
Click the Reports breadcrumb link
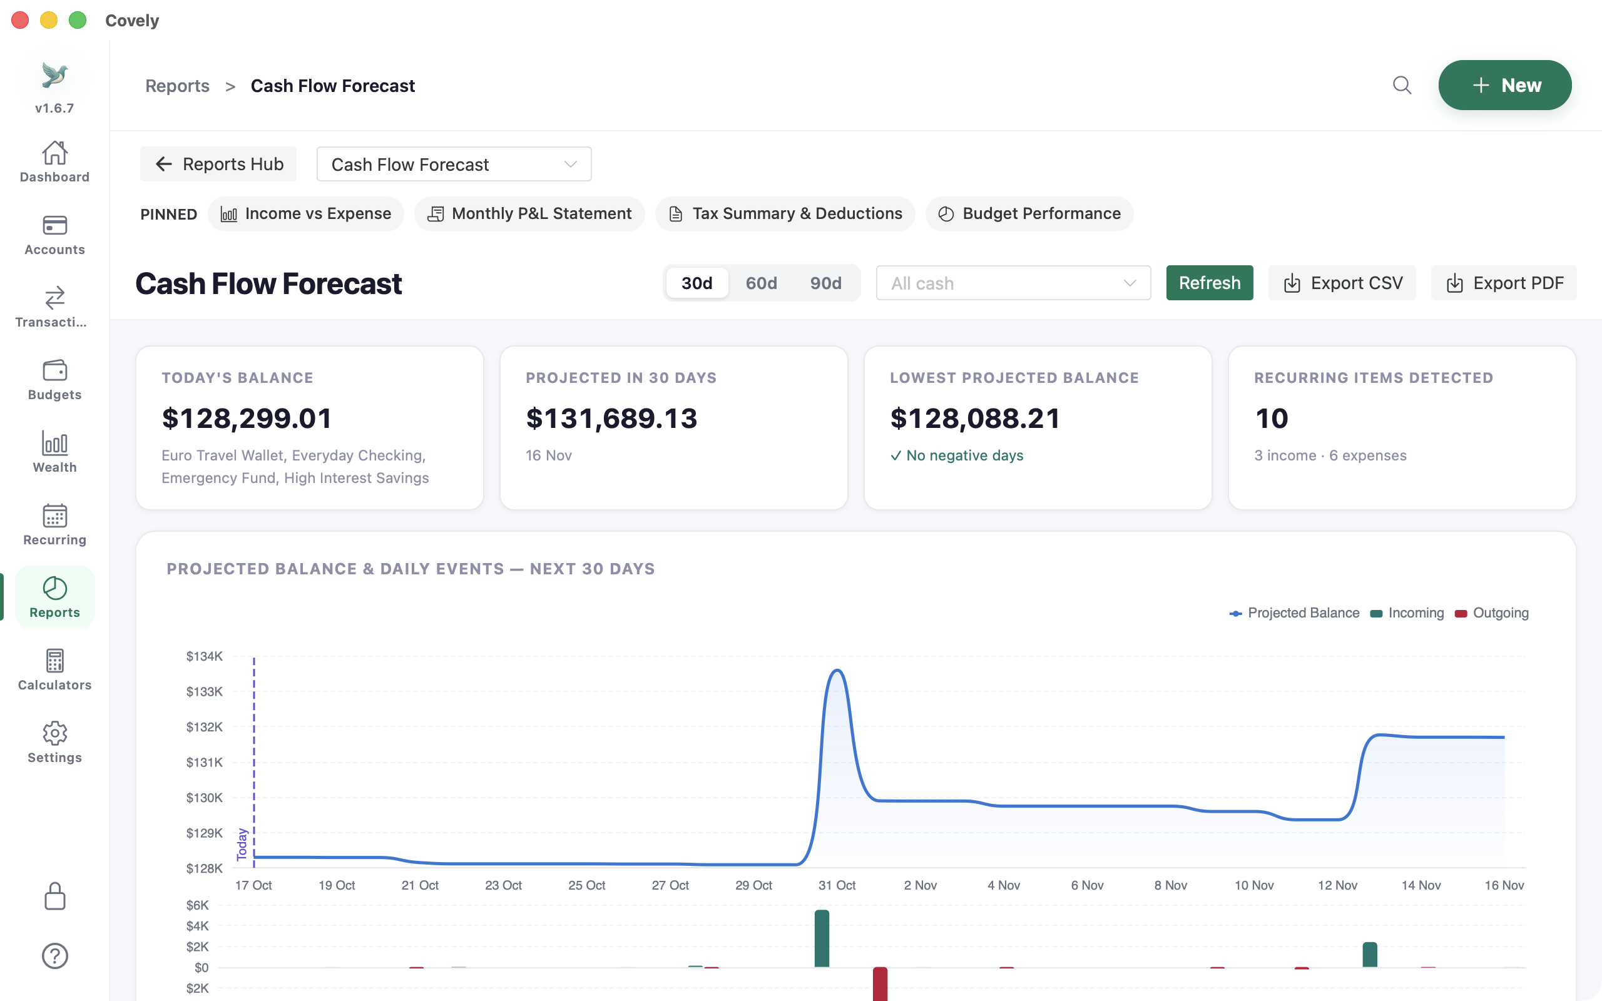(178, 86)
